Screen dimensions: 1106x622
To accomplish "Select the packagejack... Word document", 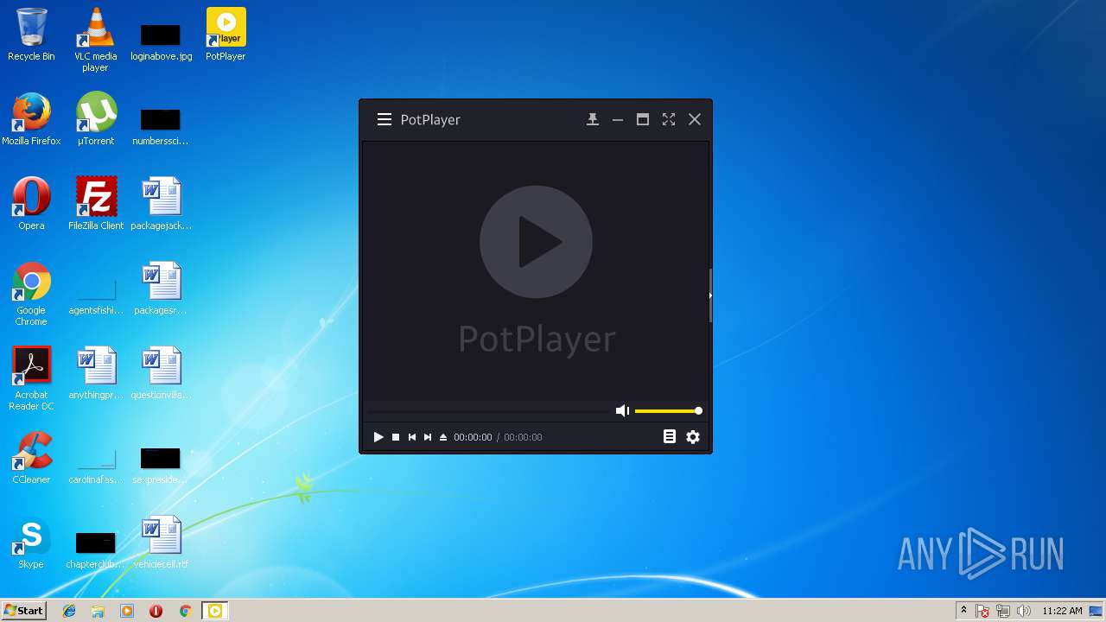I will pos(161,204).
